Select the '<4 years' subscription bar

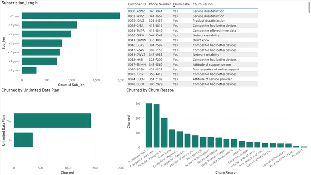click(39, 61)
